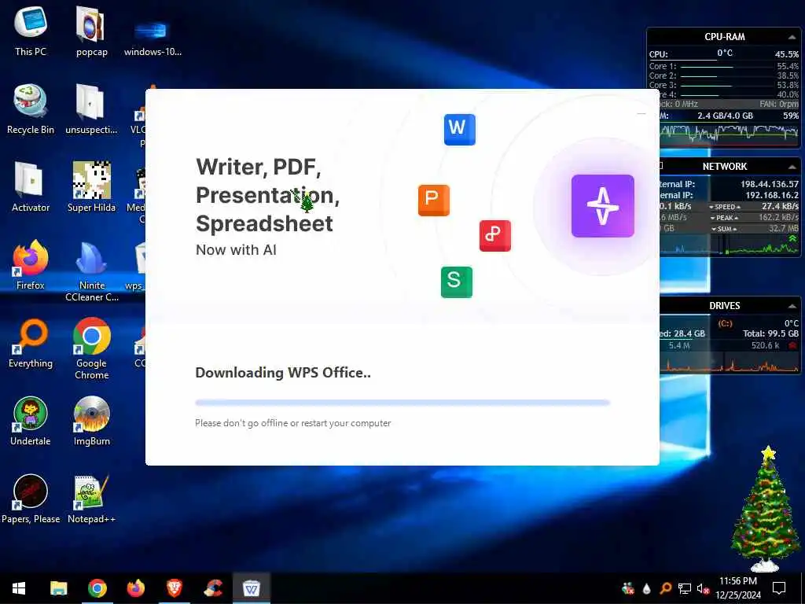
Task: Switch to Brave browser on the taskbar
Action: [x=175, y=588]
